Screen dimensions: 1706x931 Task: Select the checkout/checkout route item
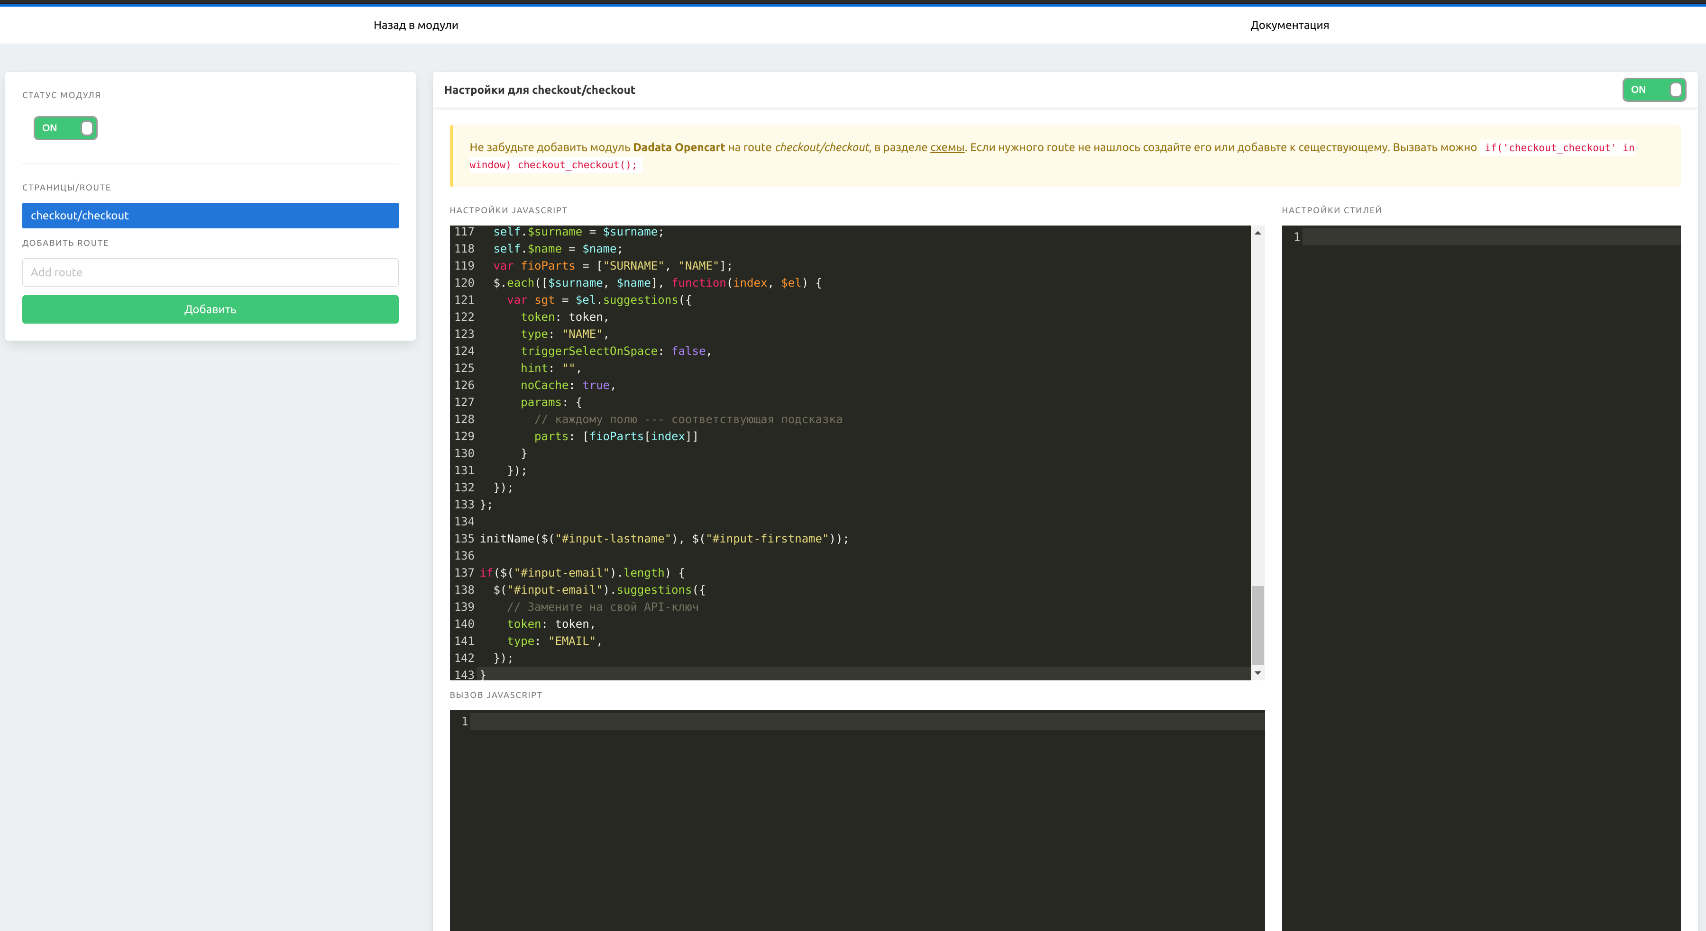click(210, 216)
